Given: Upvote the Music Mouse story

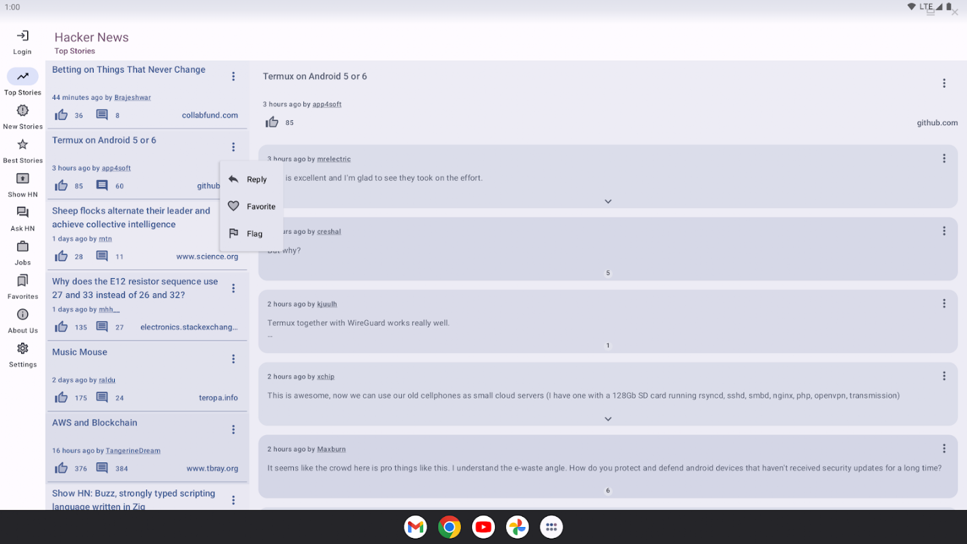Looking at the screenshot, I should [x=61, y=398].
